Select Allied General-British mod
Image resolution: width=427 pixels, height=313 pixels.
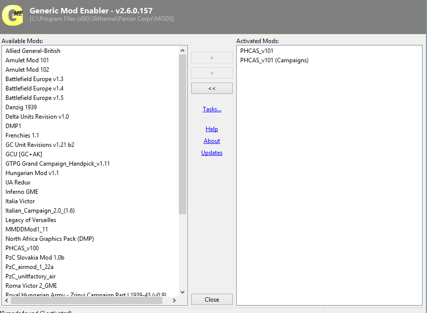point(33,51)
